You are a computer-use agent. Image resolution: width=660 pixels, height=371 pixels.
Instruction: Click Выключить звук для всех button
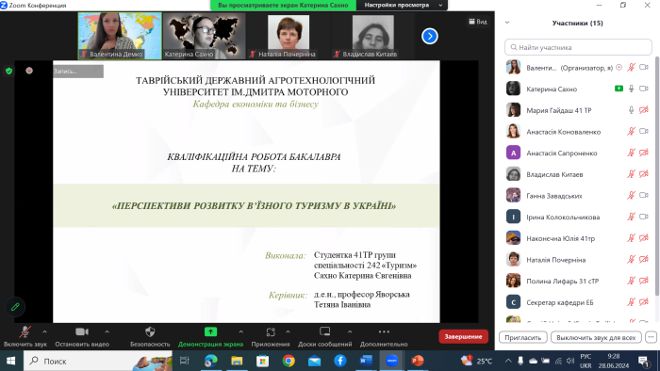(596, 337)
